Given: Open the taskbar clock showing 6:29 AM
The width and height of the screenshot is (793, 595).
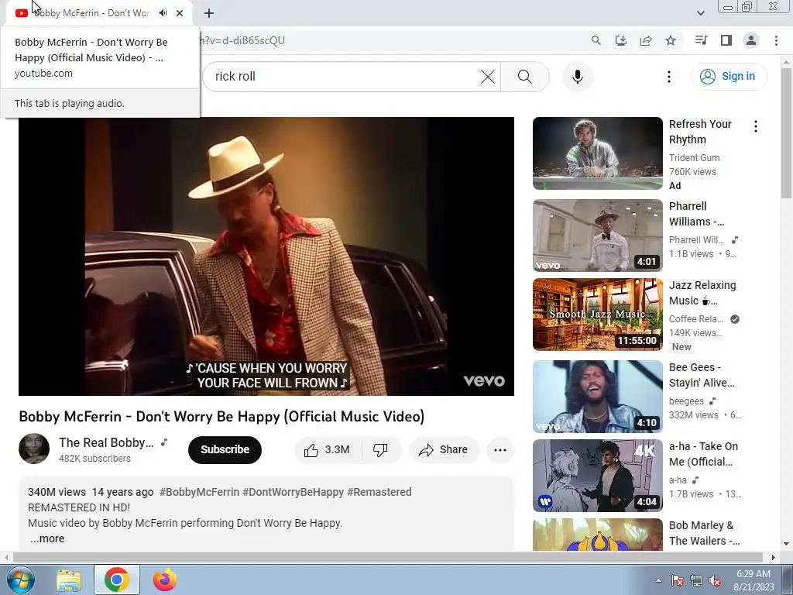Looking at the screenshot, I should [x=754, y=580].
